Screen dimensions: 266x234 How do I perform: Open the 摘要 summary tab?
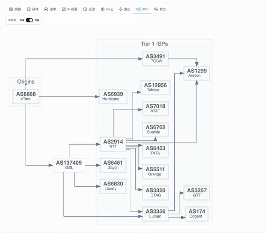pyautogui.click(x=15, y=9)
